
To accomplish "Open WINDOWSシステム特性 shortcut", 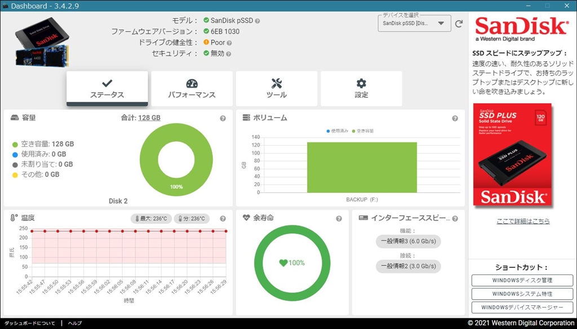I will pos(522,294).
